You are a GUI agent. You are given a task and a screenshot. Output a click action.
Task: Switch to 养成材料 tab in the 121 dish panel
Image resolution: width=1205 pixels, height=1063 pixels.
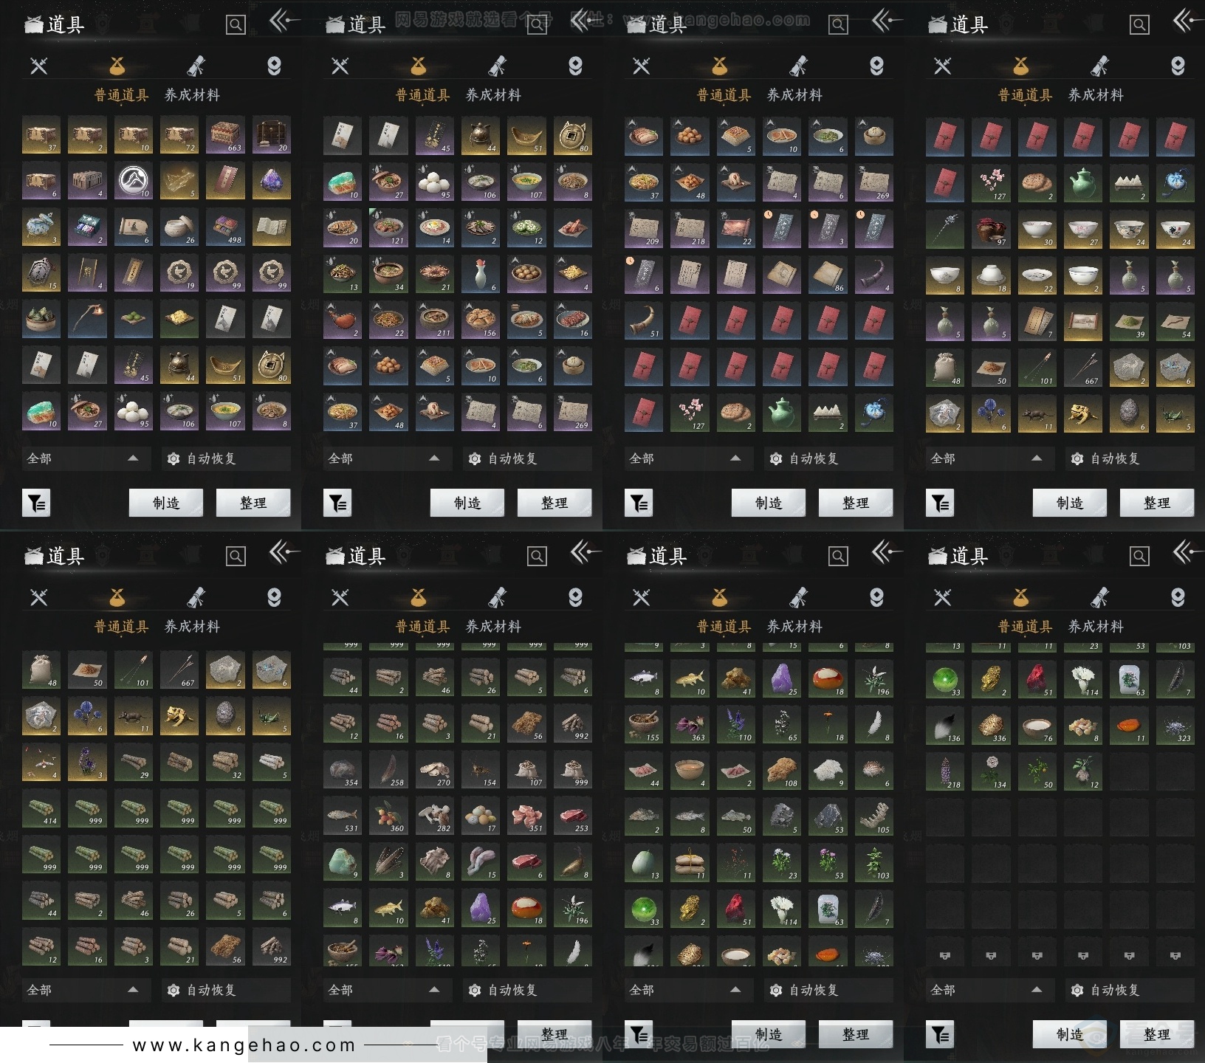coord(493,95)
